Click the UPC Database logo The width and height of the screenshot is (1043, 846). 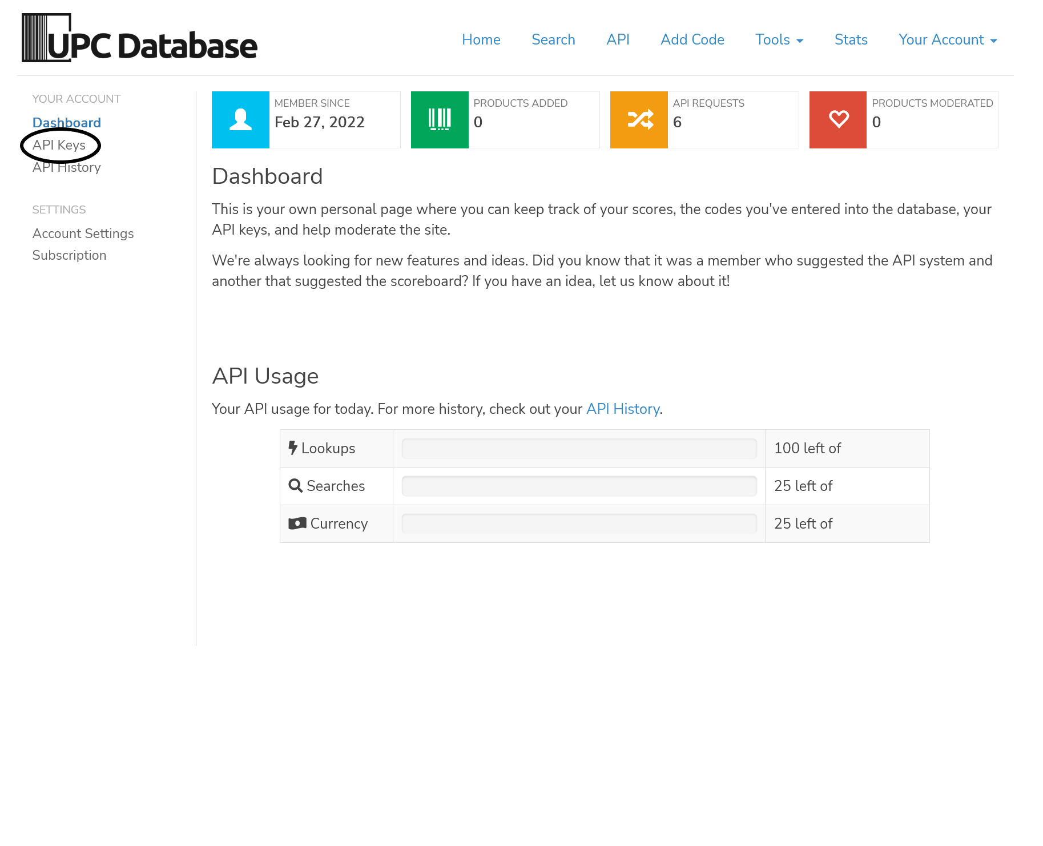pyautogui.click(x=139, y=38)
